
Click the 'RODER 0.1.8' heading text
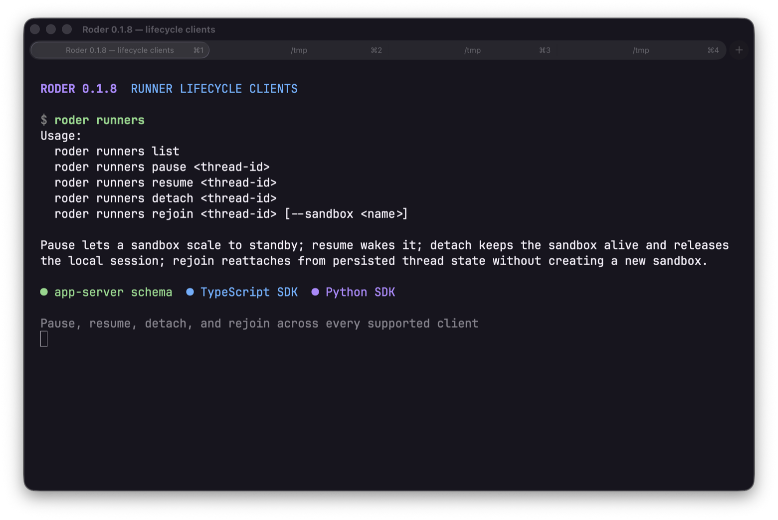(79, 89)
